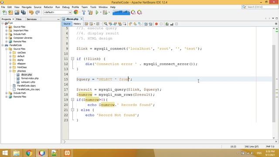
Task: Click the Redo toolbar icon
Action: pos(37,12)
